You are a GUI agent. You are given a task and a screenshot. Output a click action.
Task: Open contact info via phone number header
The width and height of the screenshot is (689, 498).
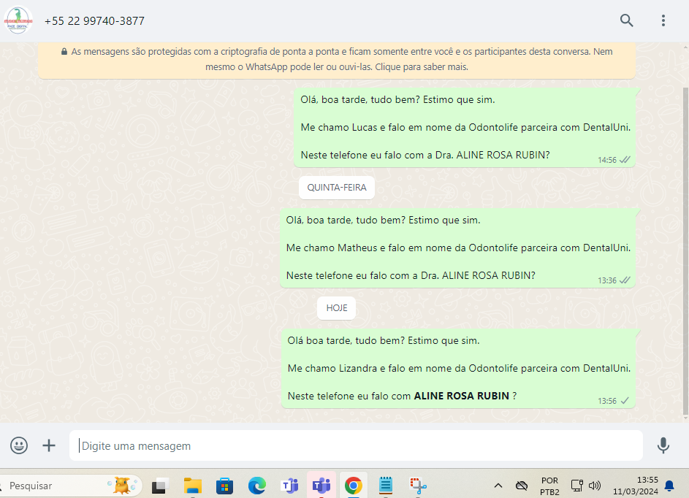click(94, 21)
